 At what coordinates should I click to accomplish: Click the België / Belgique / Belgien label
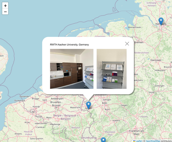pyautogui.click(x=66, y=117)
